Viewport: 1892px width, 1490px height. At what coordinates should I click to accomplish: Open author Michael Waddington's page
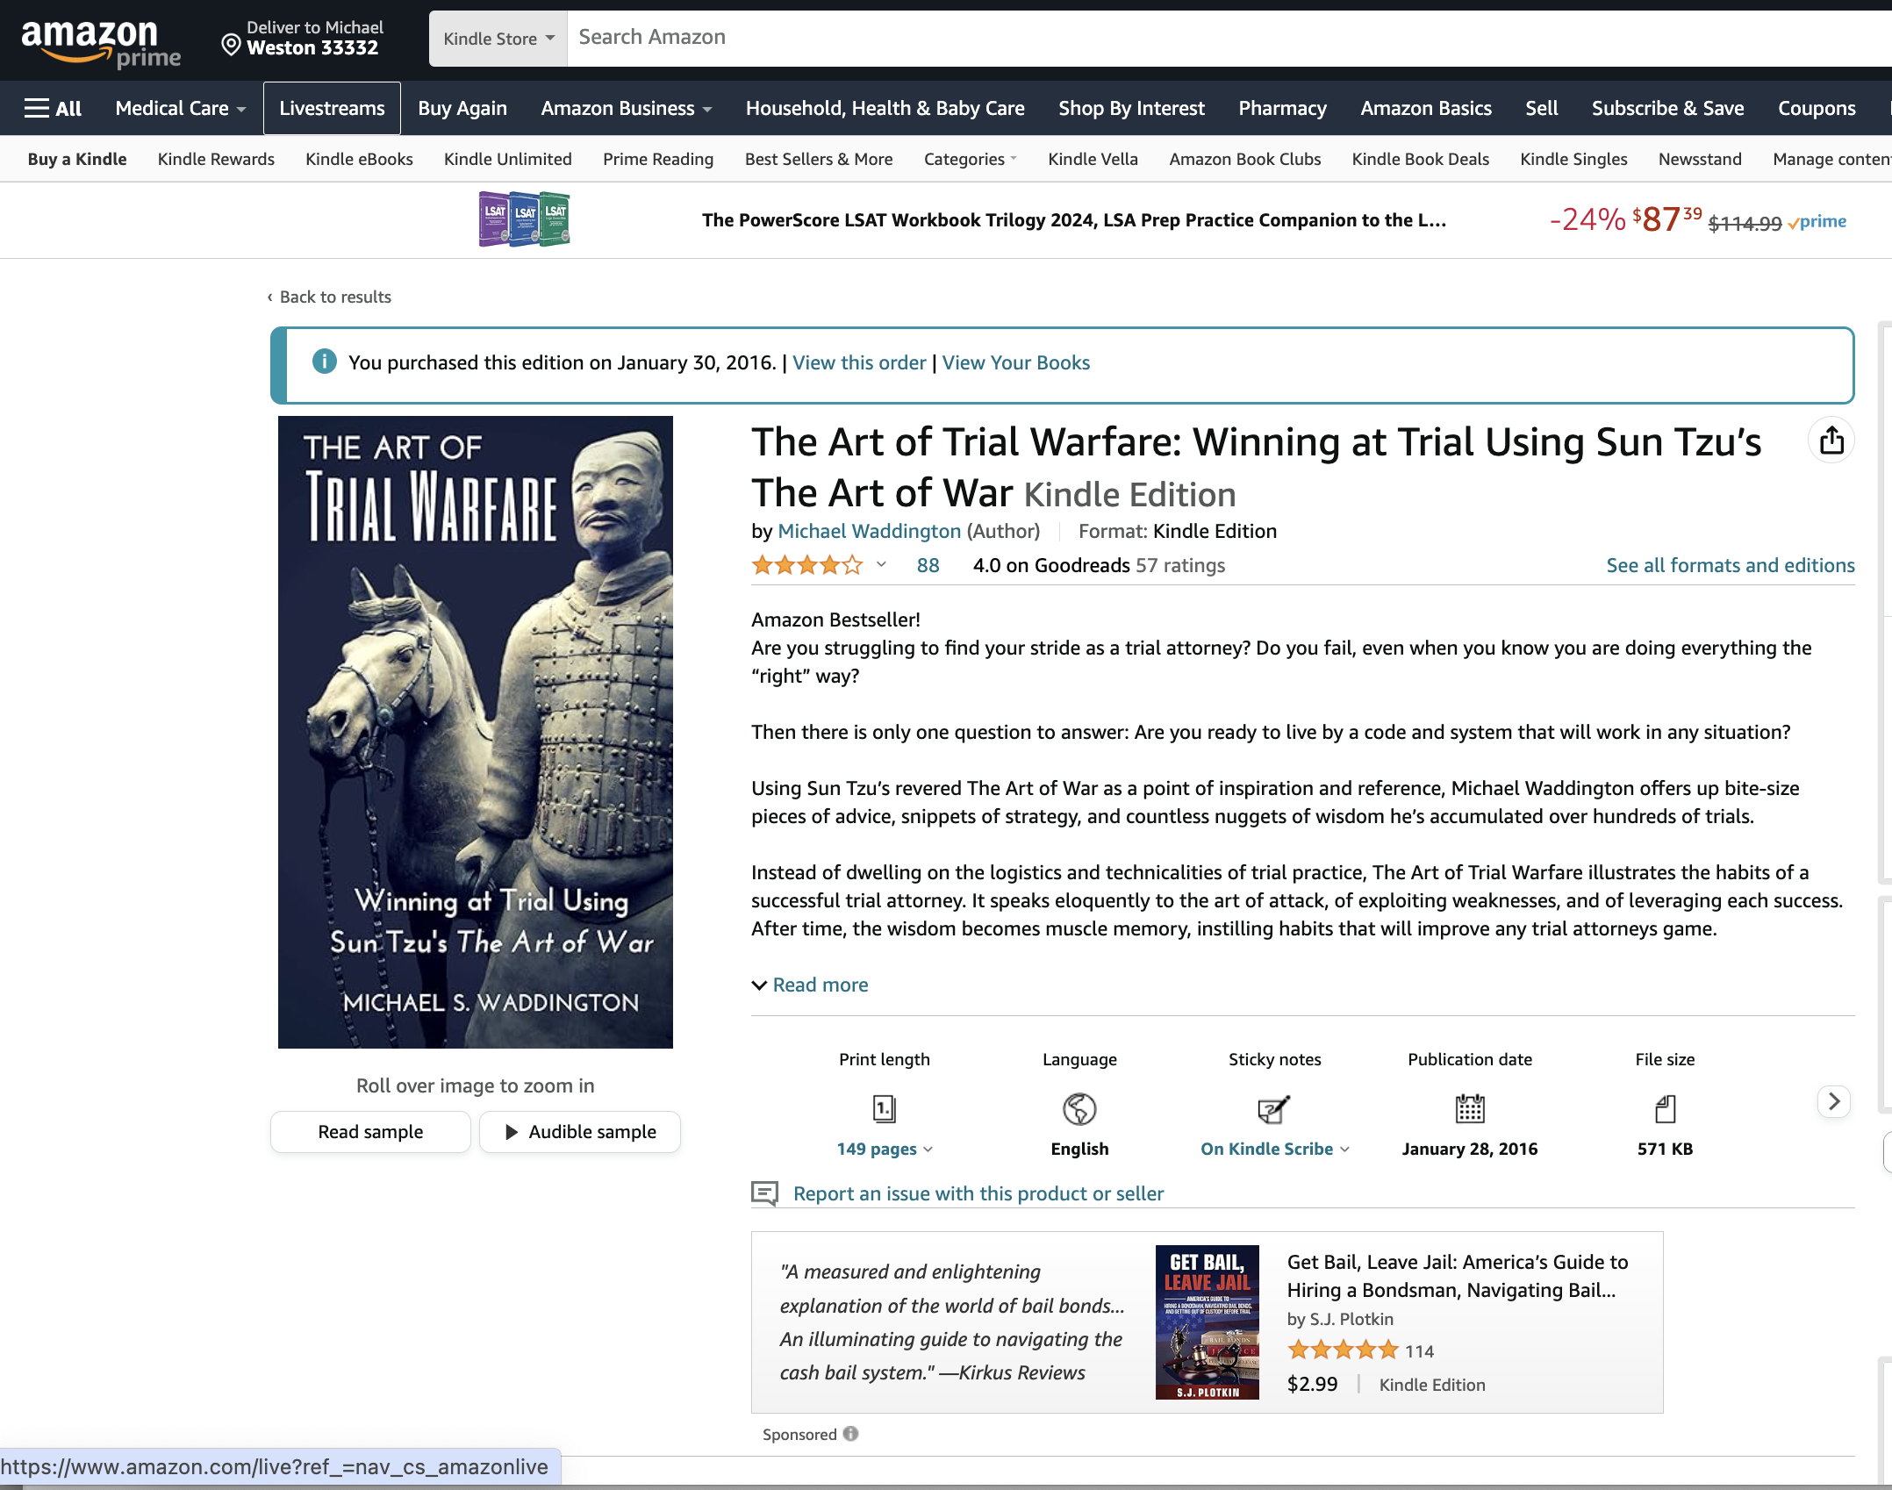point(869,531)
